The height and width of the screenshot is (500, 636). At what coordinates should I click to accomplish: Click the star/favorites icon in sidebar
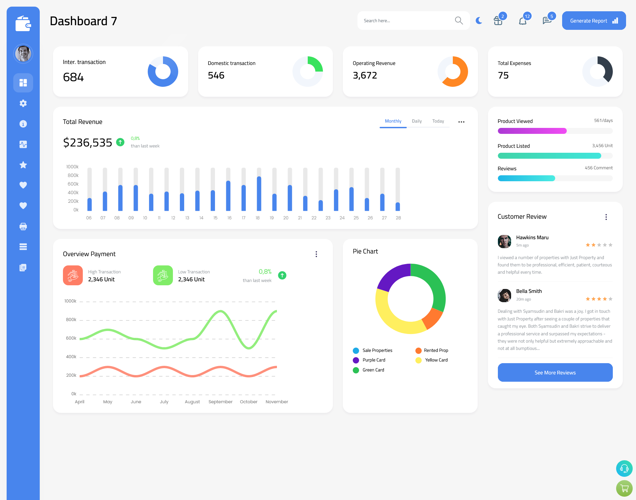23,165
